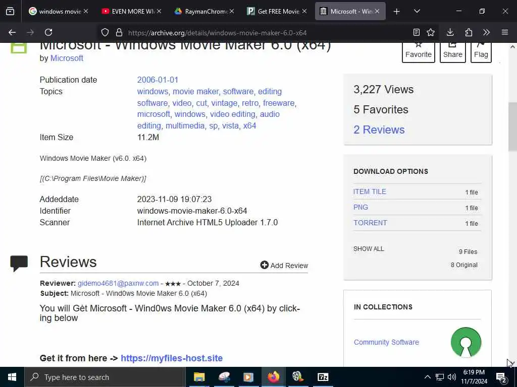
Task: Click the video editing topic link
Action: 233,114
